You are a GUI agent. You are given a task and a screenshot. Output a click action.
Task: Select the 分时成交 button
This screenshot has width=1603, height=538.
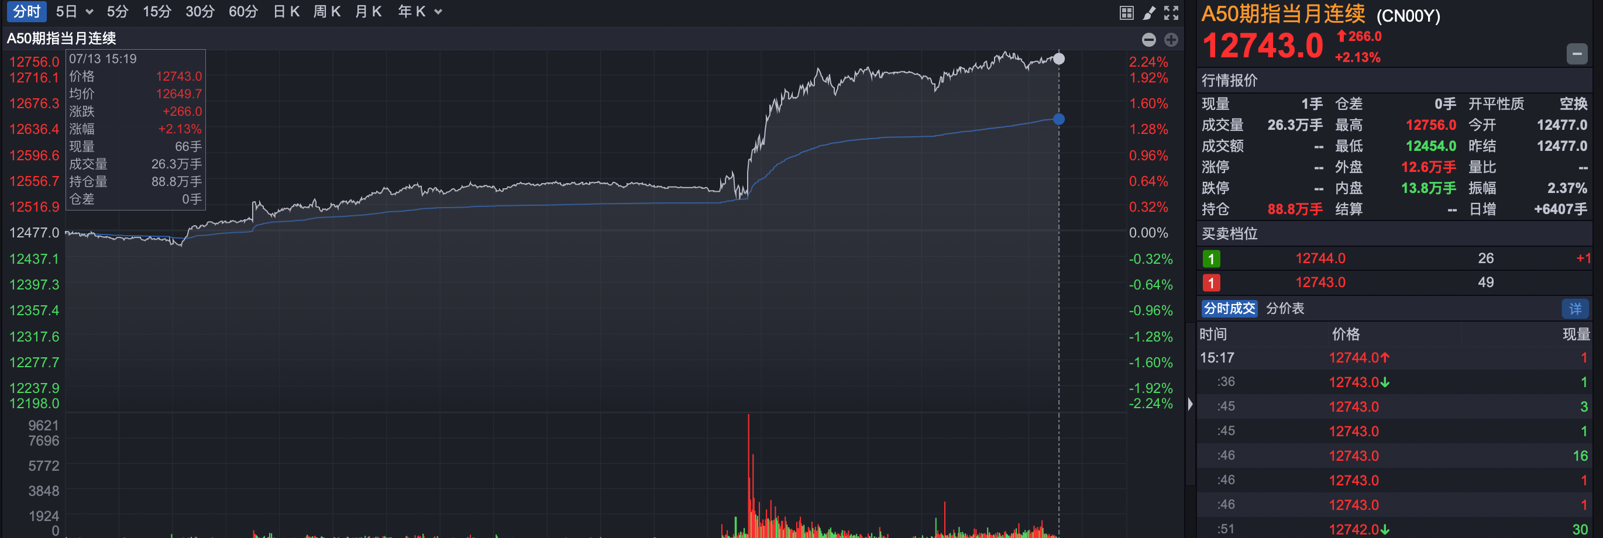pyautogui.click(x=1229, y=309)
